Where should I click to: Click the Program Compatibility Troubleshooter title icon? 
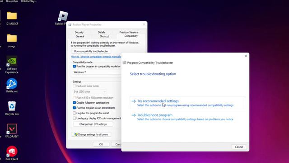coord(125,62)
